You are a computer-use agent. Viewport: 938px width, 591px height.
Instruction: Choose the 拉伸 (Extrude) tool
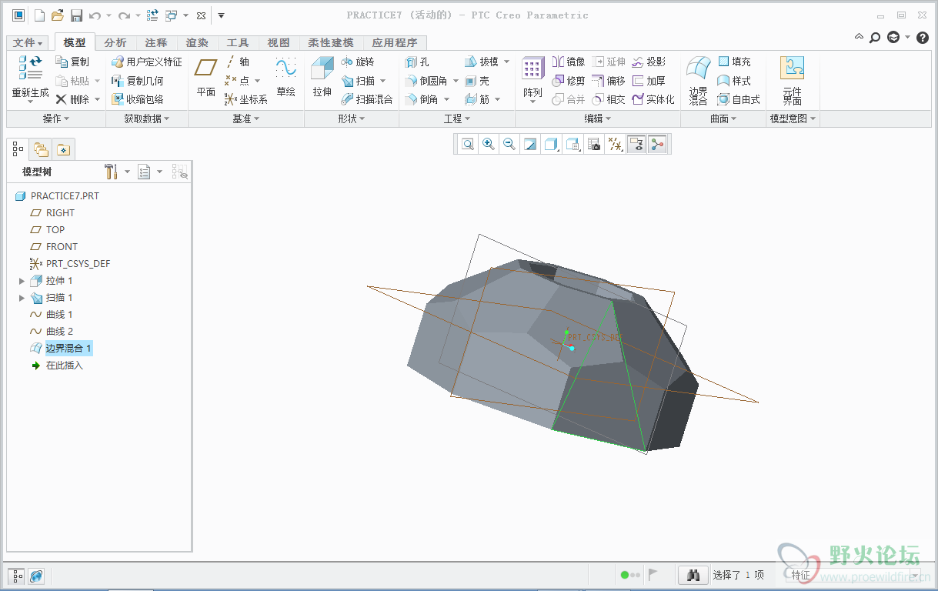click(322, 77)
